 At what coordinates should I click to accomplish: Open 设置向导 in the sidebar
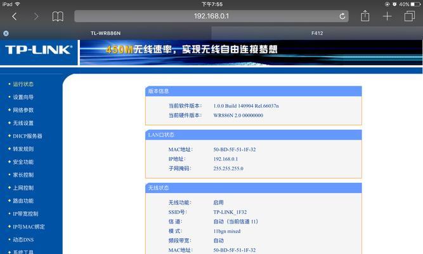coord(23,97)
